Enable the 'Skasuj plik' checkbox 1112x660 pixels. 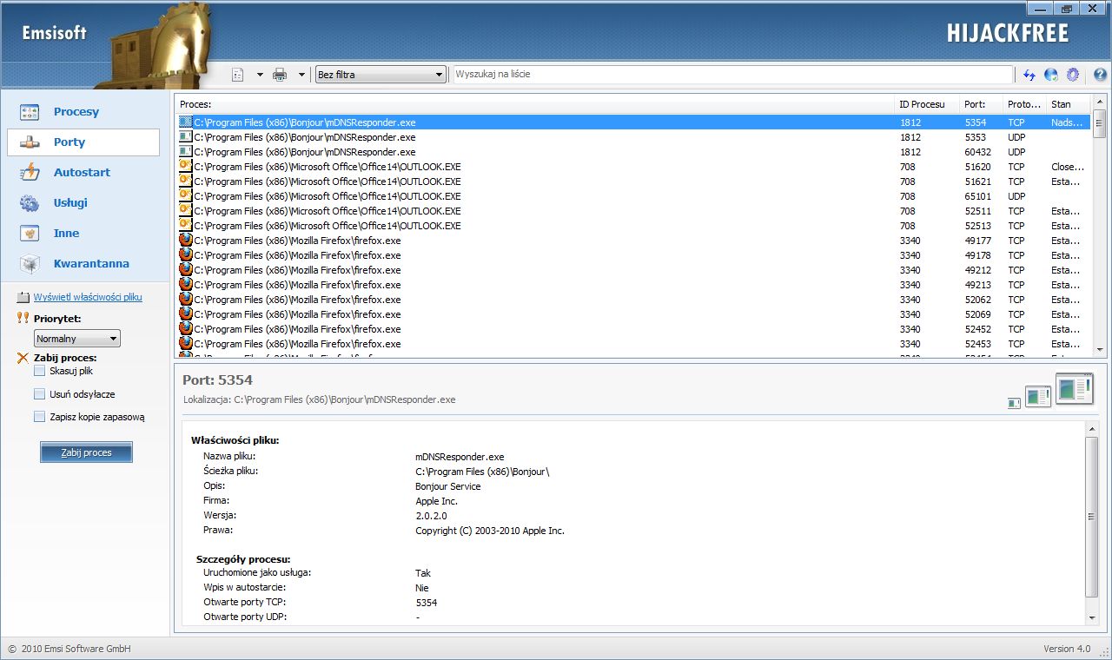pyautogui.click(x=39, y=371)
